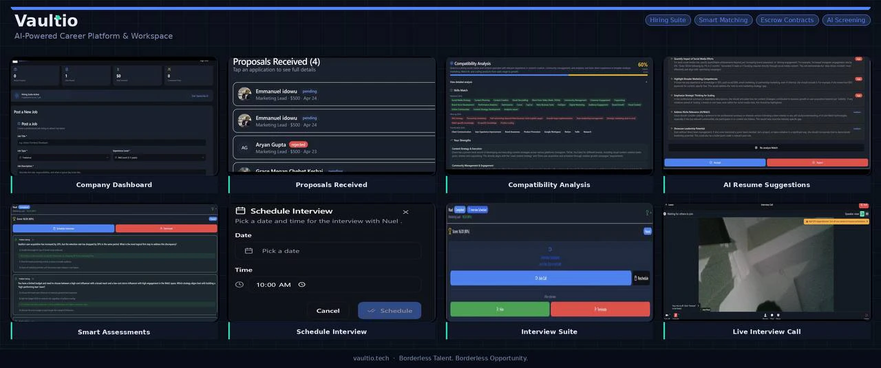The image size is (881, 368).
Task: Click the Compatibility Analysis caption label
Action: [549, 185]
